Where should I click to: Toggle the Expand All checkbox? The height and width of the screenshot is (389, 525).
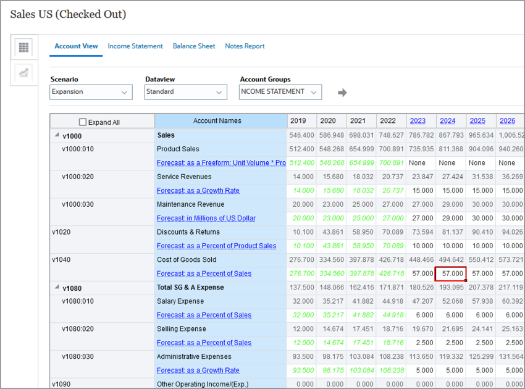point(83,122)
